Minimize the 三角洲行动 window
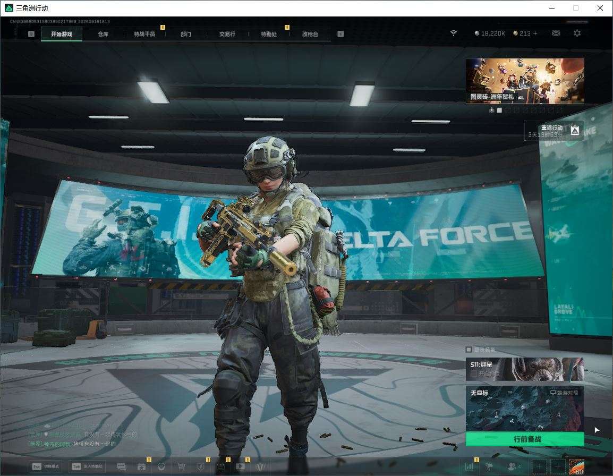Image resolution: width=613 pixels, height=476 pixels. 552,8
